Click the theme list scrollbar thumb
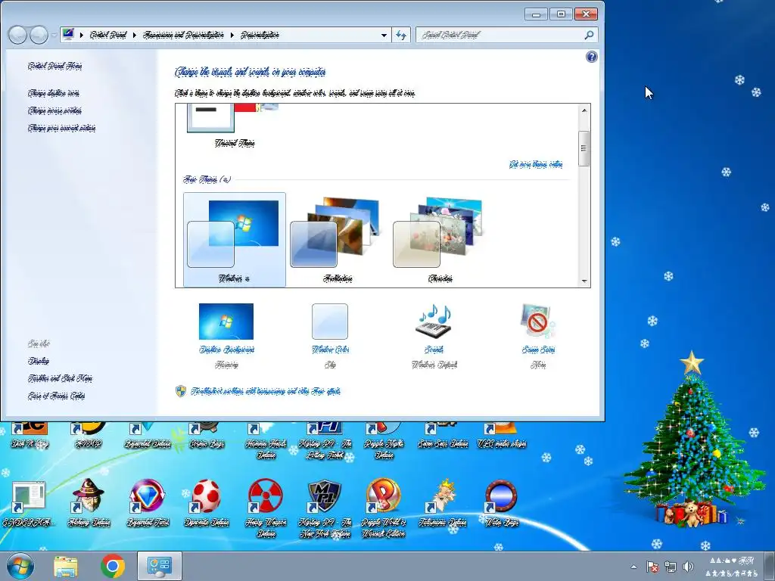Screen dimensions: 775x581 click(584, 149)
